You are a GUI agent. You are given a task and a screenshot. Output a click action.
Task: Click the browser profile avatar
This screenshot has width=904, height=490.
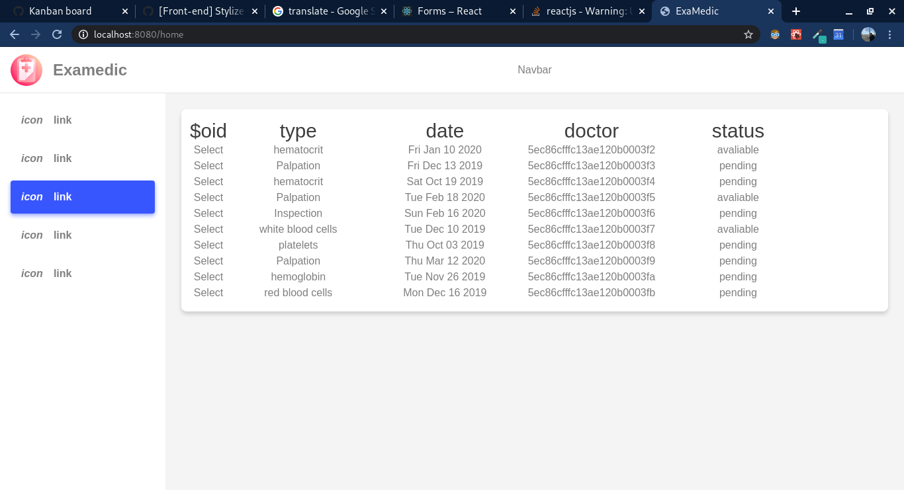[x=868, y=34]
